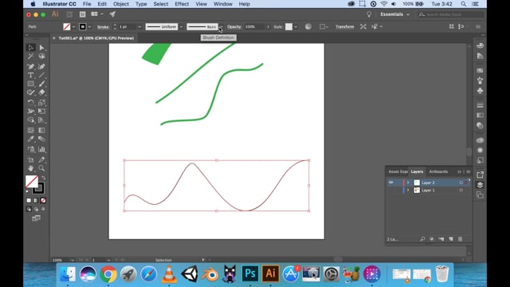Open stroke color dropdown arrow in control bar

89,27
